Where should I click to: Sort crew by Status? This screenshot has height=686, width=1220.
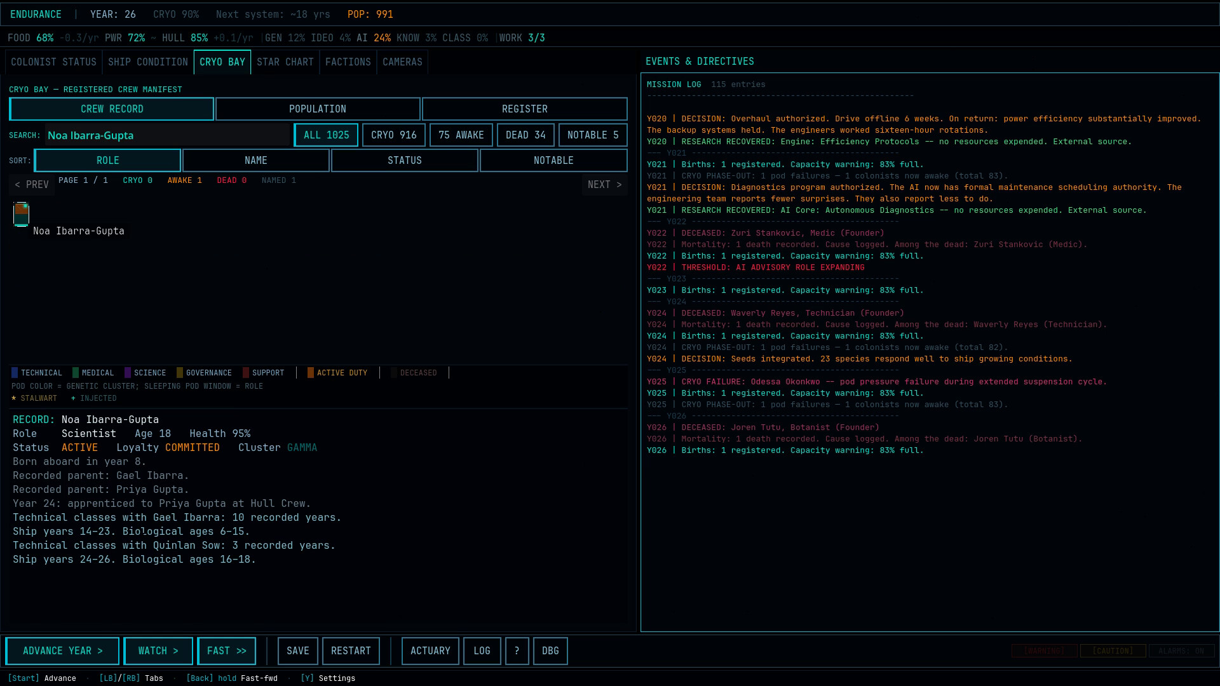click(405, 161)
